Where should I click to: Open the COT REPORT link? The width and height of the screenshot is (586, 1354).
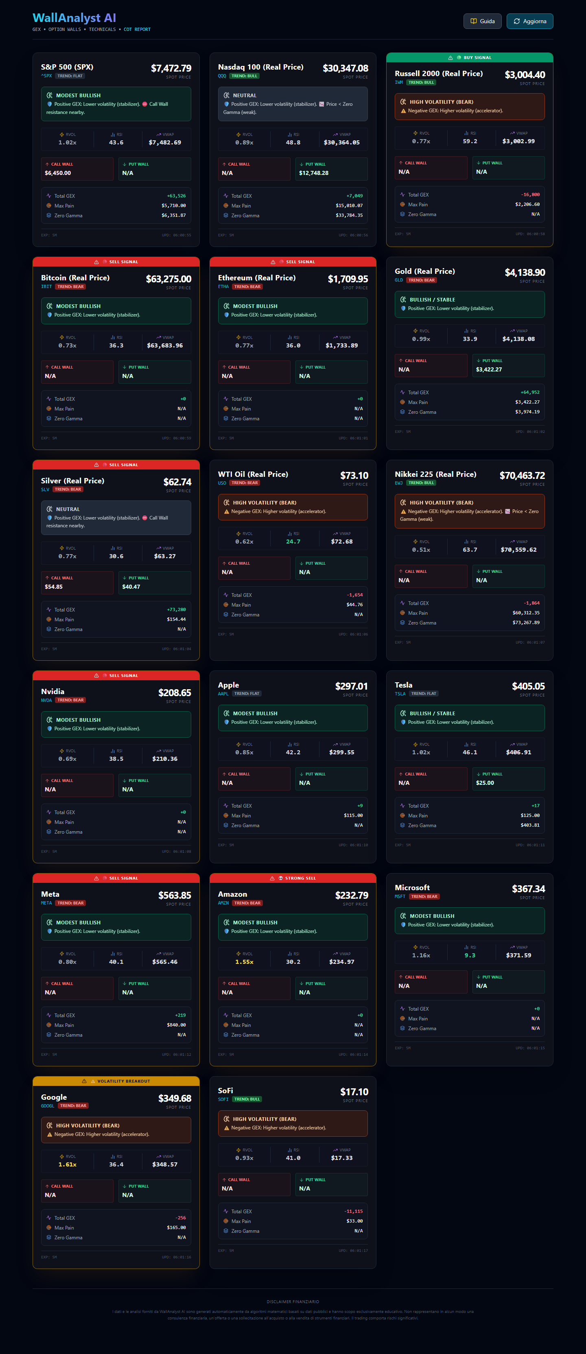pyautogui.click(x=137, y=29)
